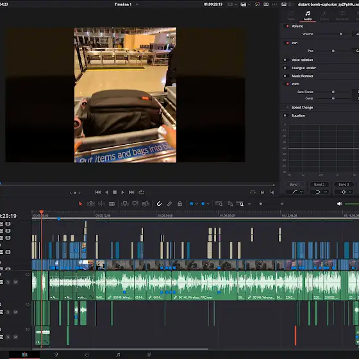Open the Band 1 filter type dropdown
The width and height of the screenshot is (359, 359).
pyautogui.click(x=295, y=192)
